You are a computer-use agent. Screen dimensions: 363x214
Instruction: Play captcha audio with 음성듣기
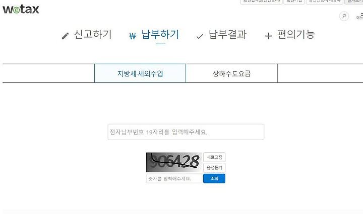[x=214, y=168]
